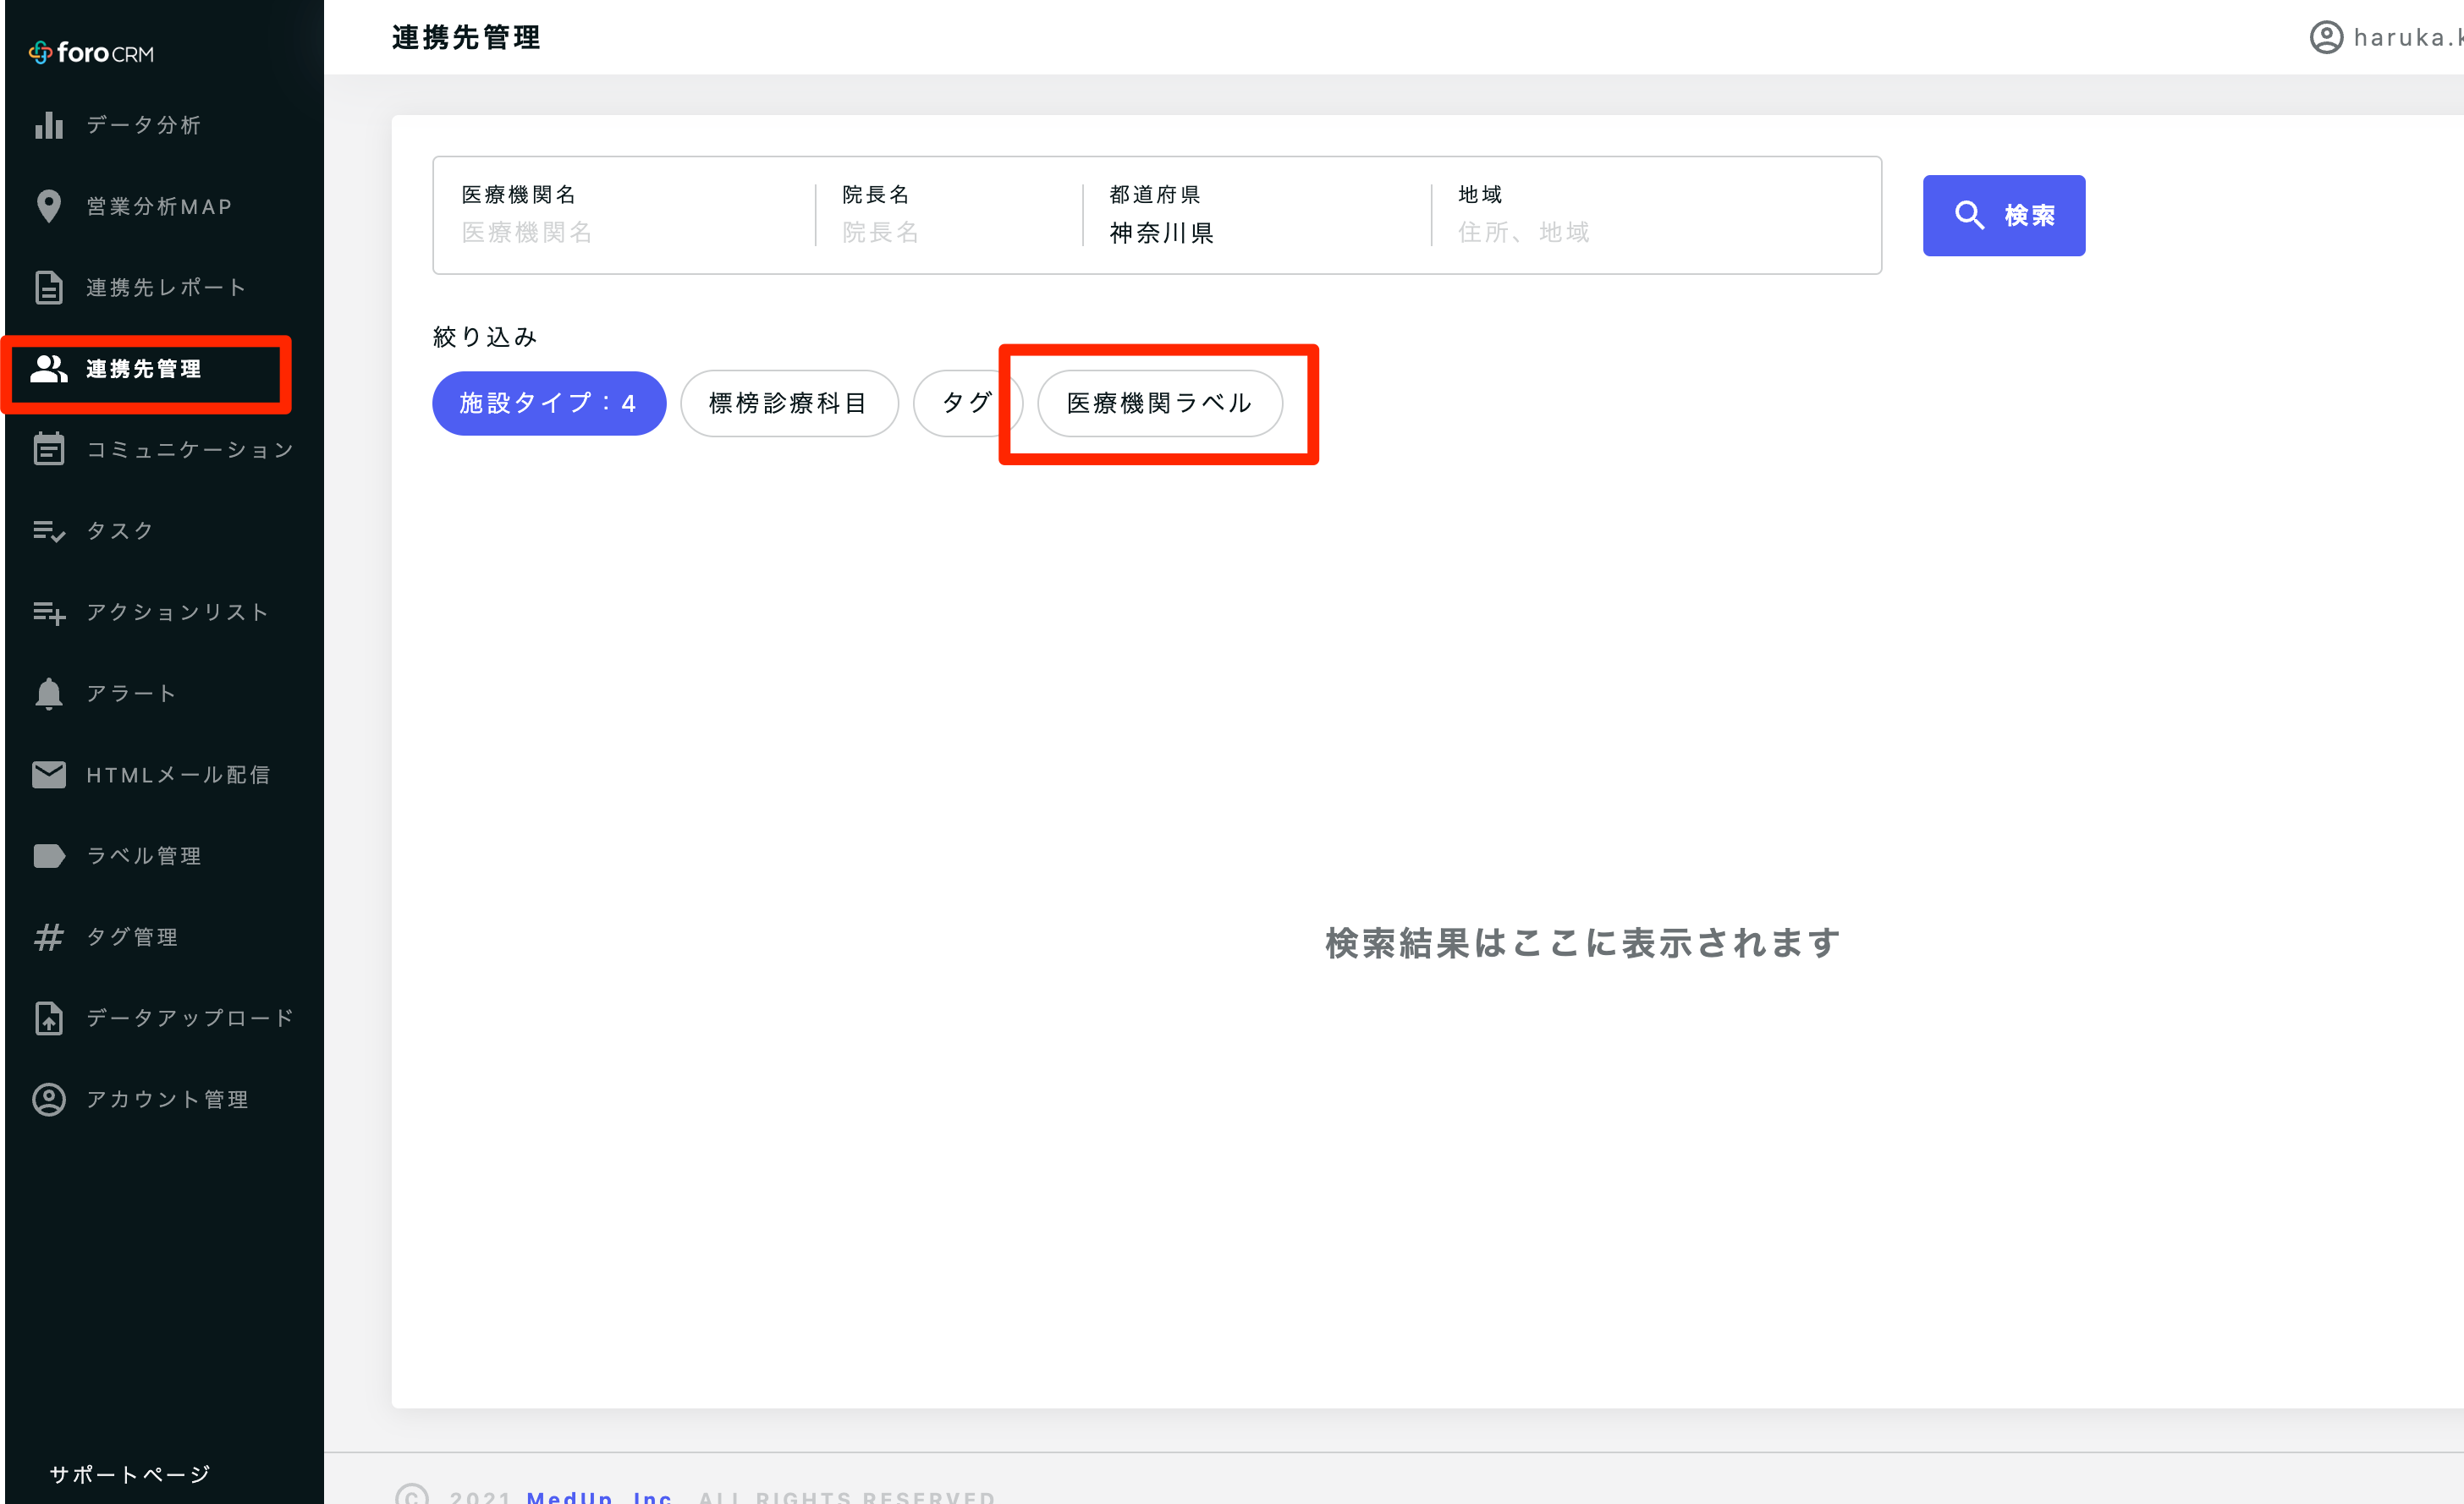This screenshot has height=1504, width=2464.
Task: Click the HTMLメール配信 envelope icon
Action: [x=49, y=775]
